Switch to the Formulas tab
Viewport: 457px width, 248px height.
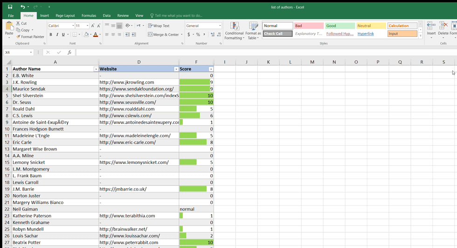(x=89, y=15)
